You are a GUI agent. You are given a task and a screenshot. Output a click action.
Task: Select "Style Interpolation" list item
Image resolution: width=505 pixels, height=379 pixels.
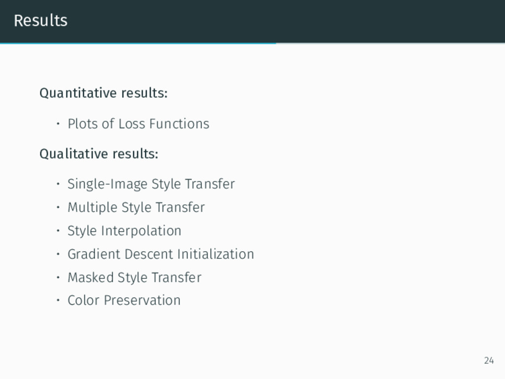(x=124, y=231)
